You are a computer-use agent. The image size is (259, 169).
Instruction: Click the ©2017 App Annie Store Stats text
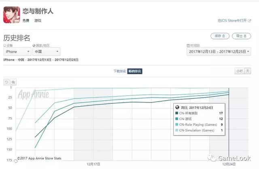point(39,158)
